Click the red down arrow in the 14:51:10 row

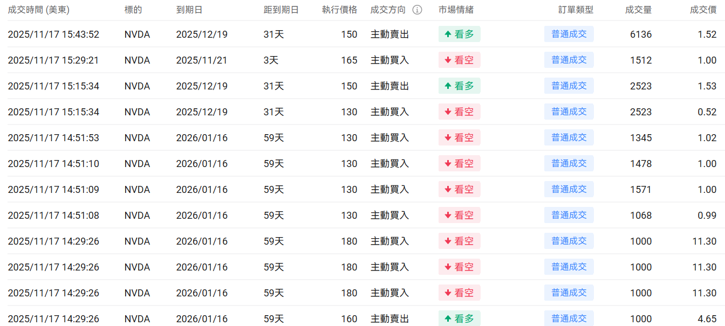(448, 164)
